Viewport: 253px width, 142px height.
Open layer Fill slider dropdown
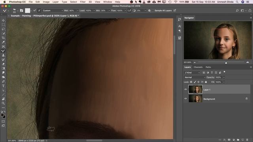pos(224,82)
